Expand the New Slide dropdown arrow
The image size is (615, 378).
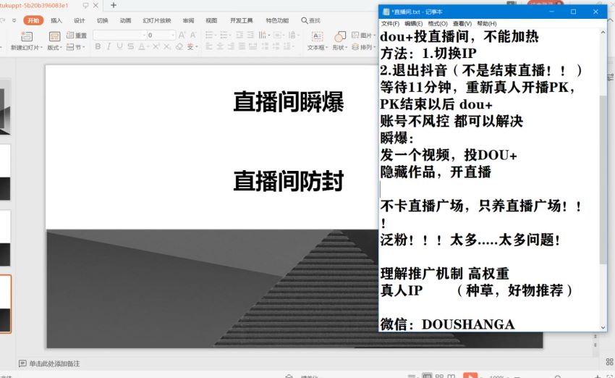click(41, 48)
